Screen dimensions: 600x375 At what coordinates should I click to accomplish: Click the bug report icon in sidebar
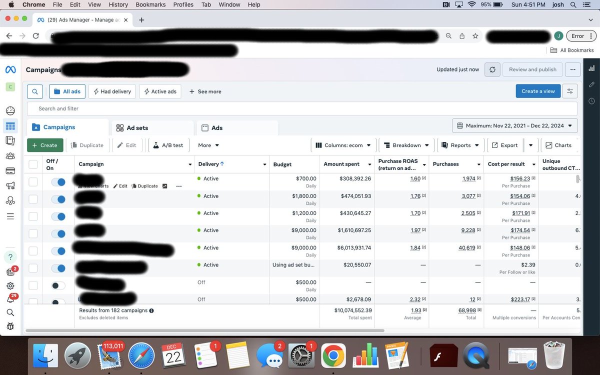pos(10,326)
